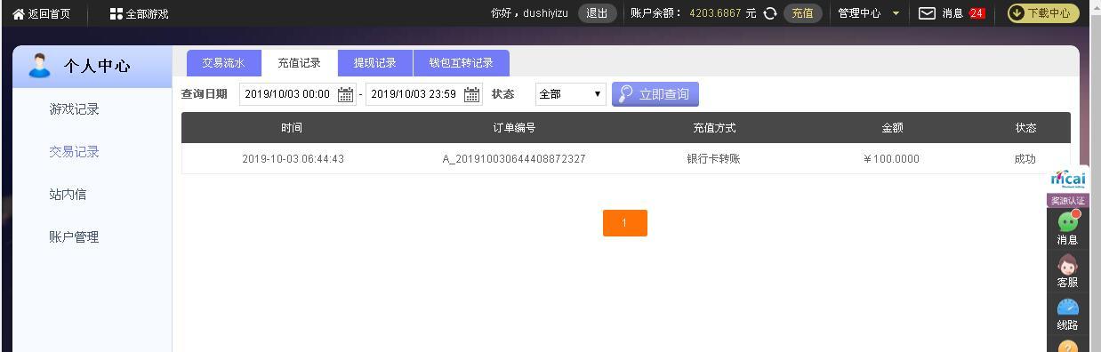Open the 全部游戏 grid icon
This screenshot has height=352, width=1101.
tap(117, 13)
